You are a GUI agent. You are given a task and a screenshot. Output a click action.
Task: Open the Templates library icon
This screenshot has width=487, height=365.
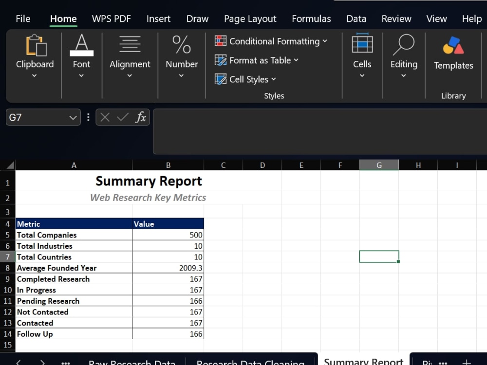pos(453,45)
